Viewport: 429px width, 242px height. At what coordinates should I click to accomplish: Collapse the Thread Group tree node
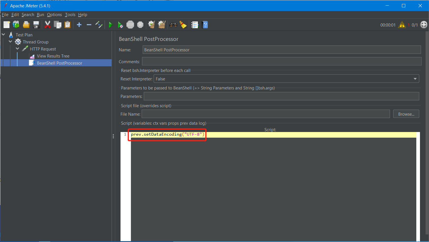point(10,41)
